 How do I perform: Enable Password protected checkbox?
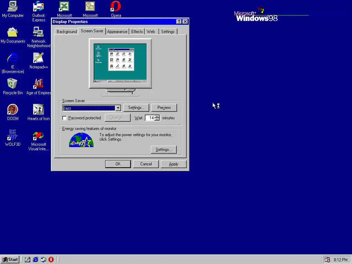64,118
